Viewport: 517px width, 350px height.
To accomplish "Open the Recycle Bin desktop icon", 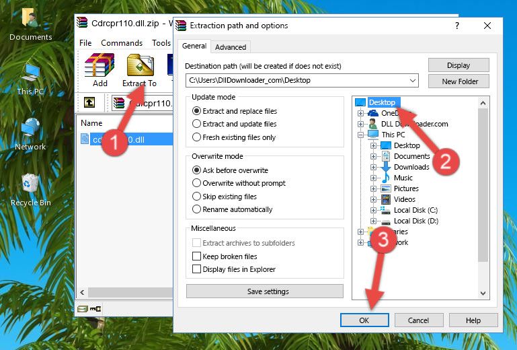I will tap(30, 190).
